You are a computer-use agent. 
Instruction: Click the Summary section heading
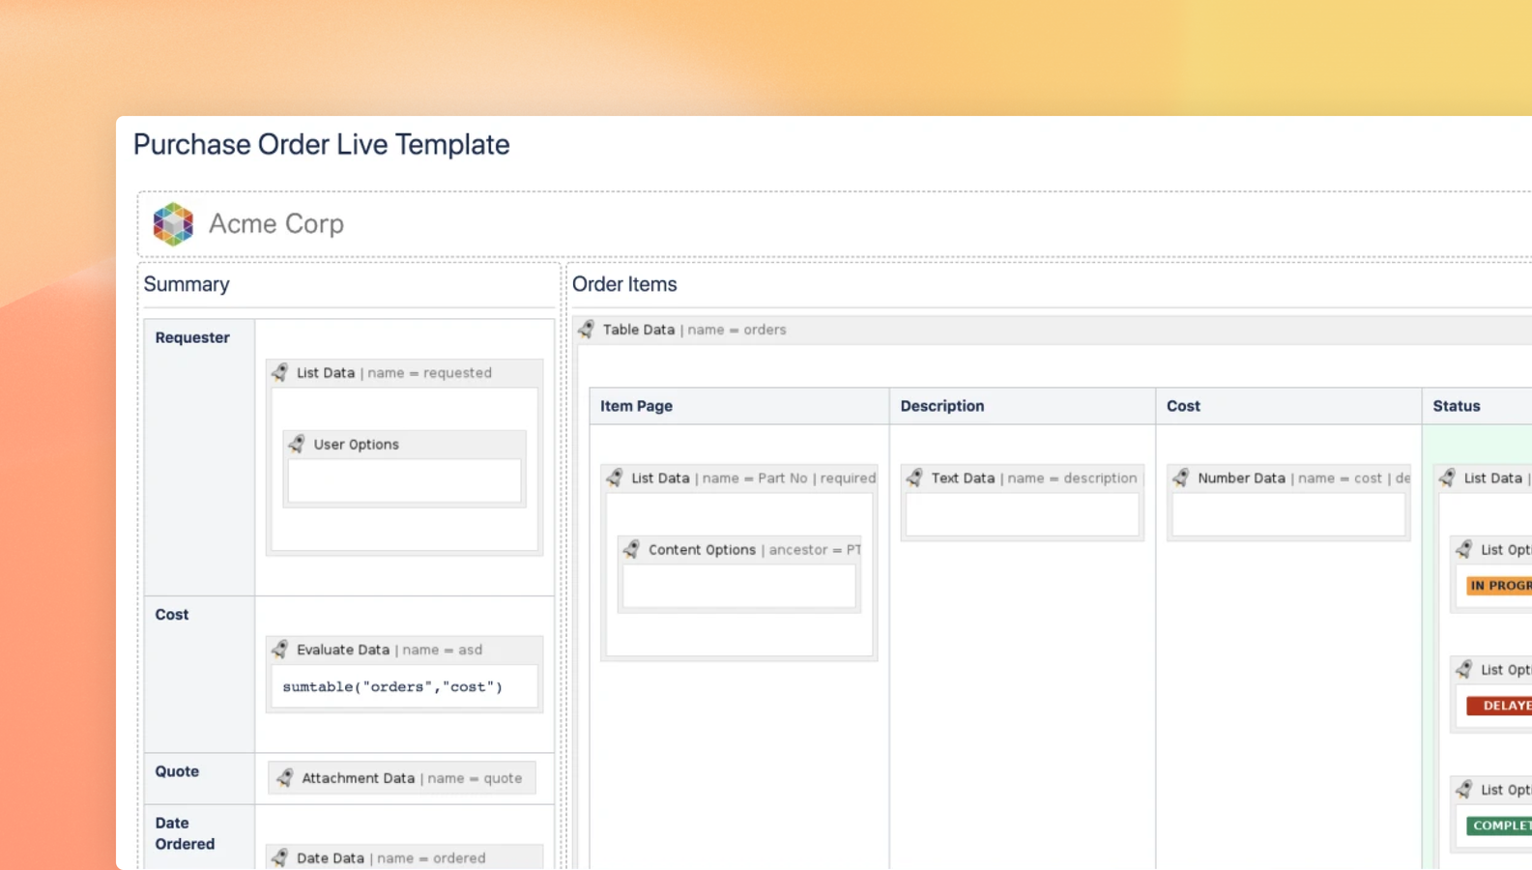187,284
